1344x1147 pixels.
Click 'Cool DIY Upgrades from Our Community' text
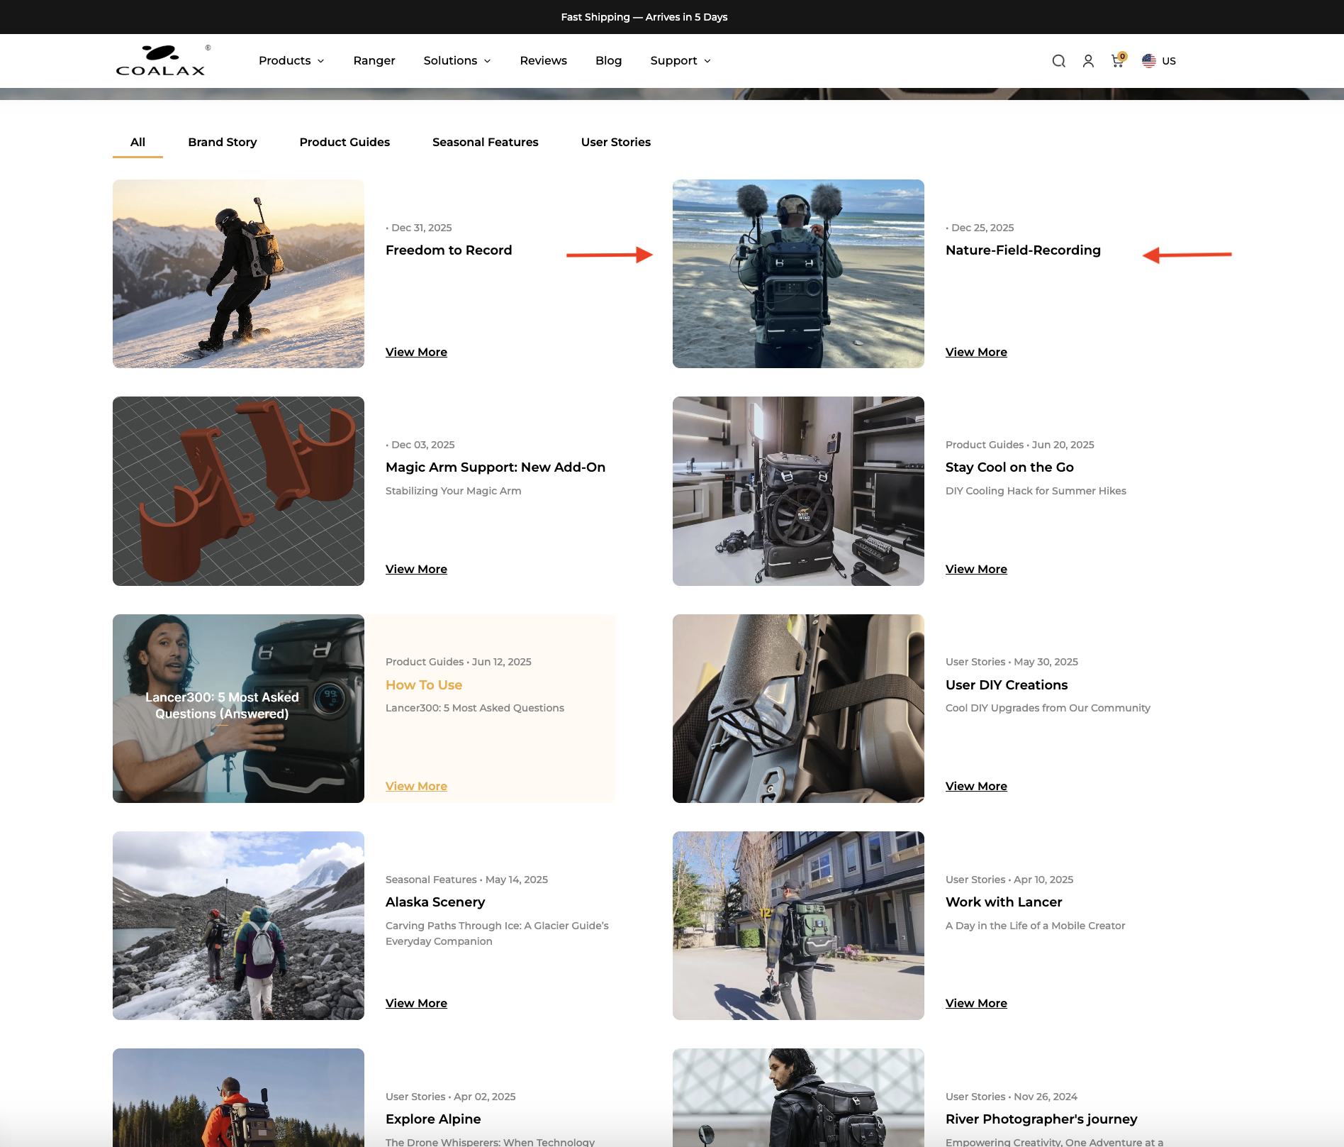click(x=1048, y=708)
